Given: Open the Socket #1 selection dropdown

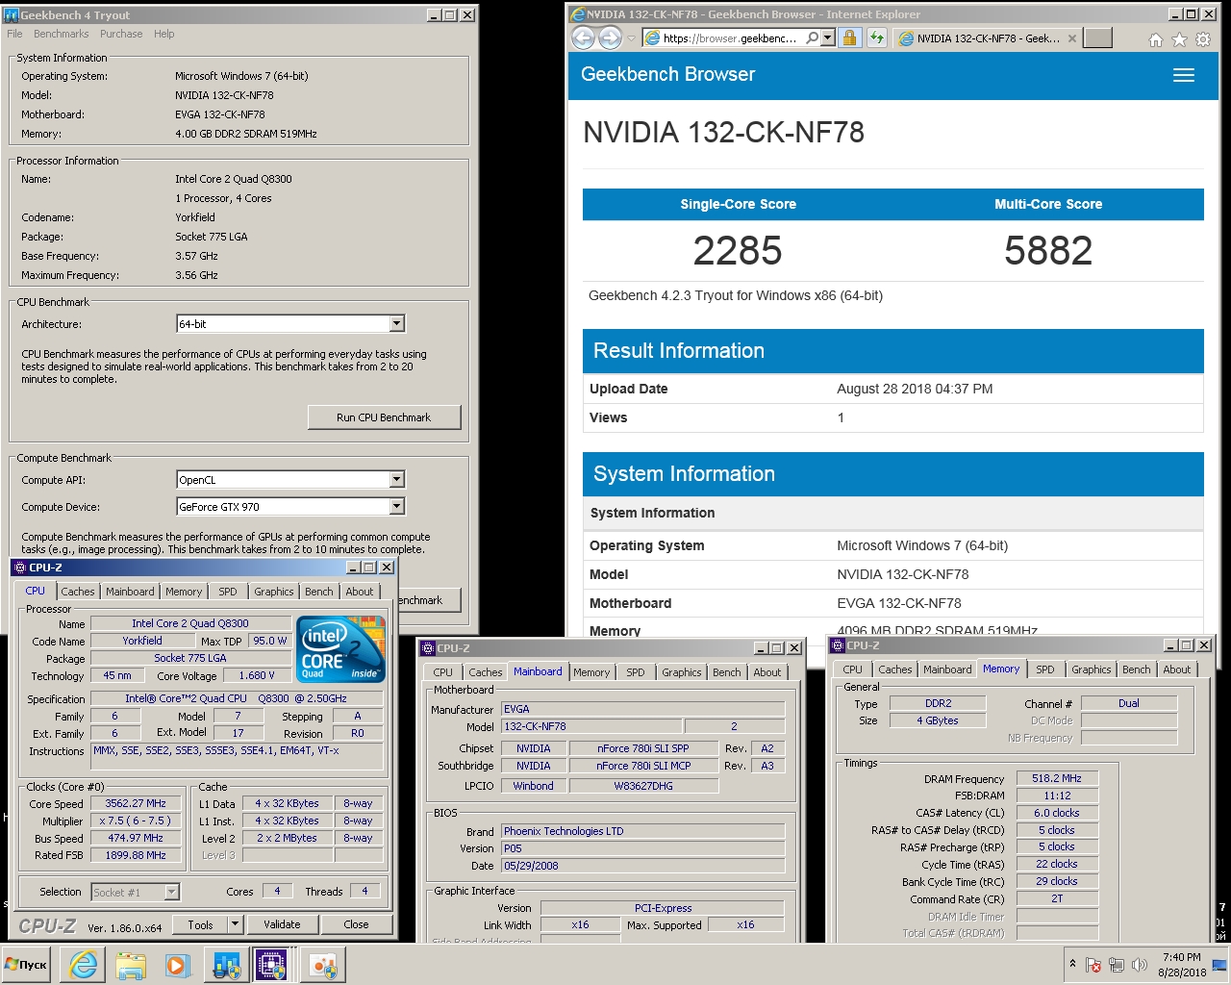Looking at the screenshot, I should (171, 893).
